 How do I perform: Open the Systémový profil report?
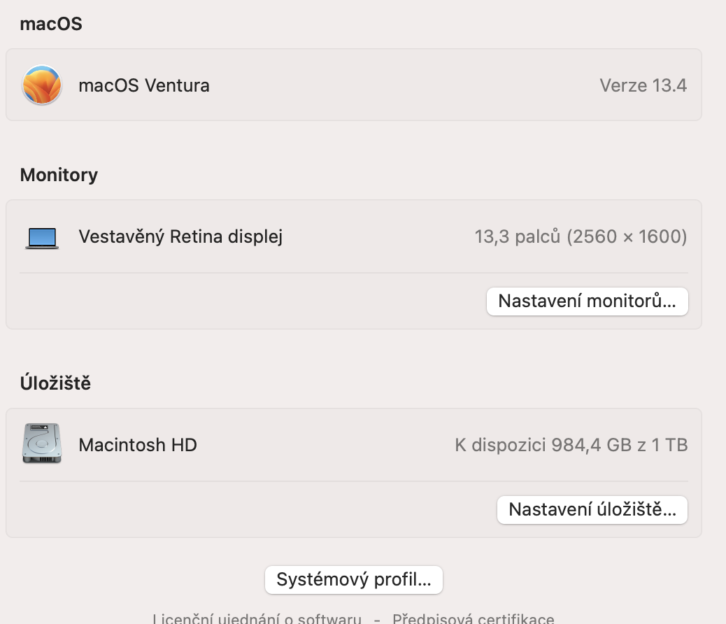coord(353,579)
